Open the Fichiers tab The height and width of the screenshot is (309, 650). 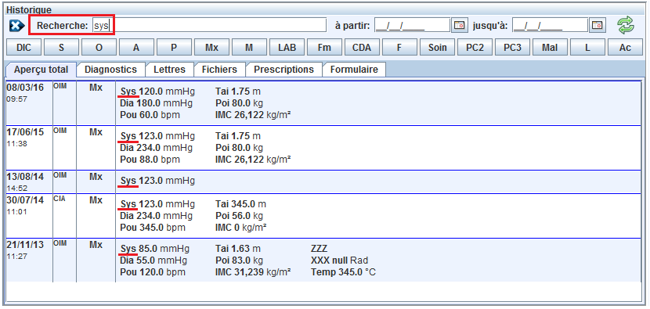coord(220,70)
